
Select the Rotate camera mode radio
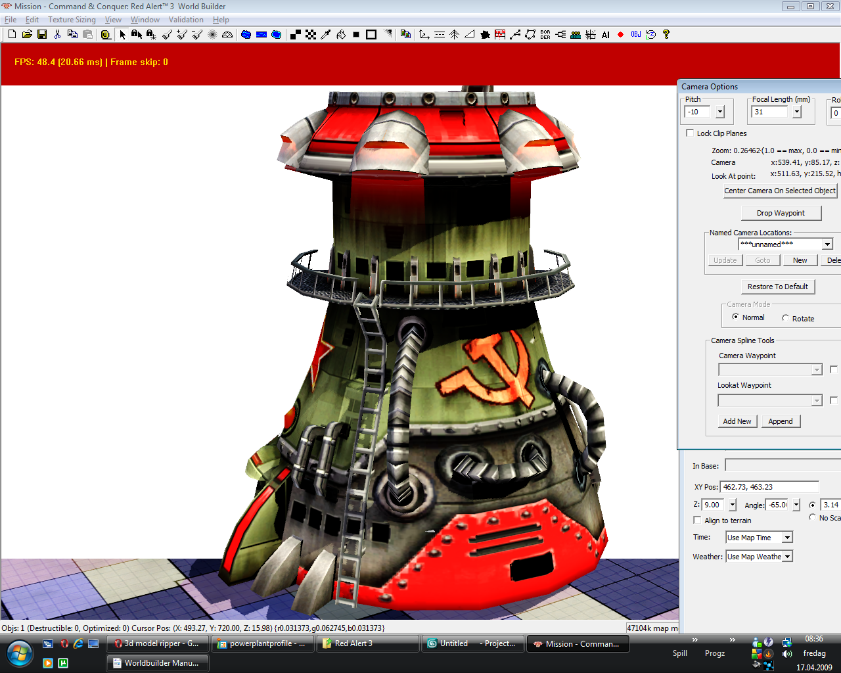785,318
